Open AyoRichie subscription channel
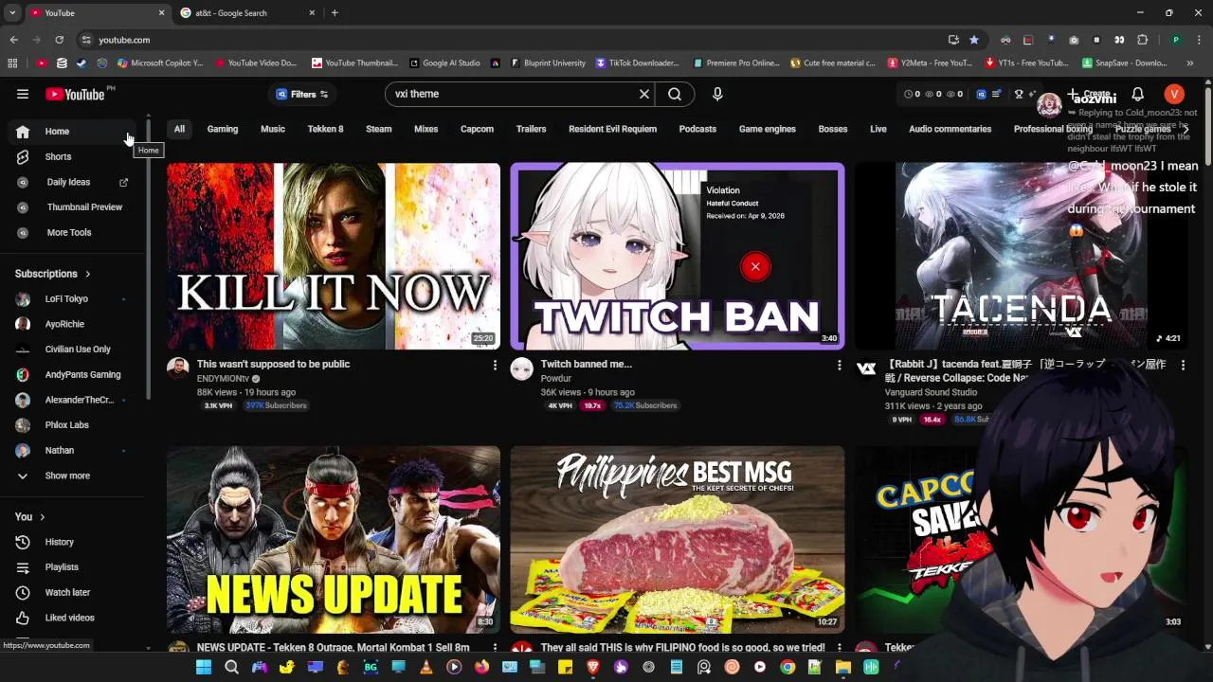Image resolution: width=1213 pixels, height=682 pixels. point(71,324)
